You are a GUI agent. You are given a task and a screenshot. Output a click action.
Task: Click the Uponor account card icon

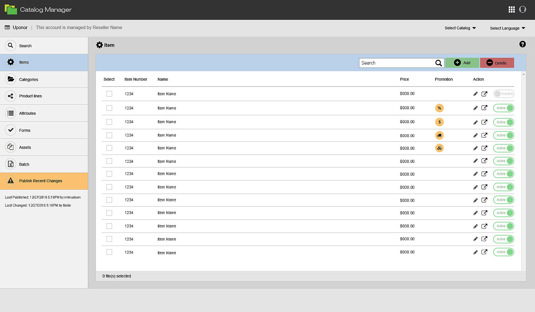(x=7, y=27)
